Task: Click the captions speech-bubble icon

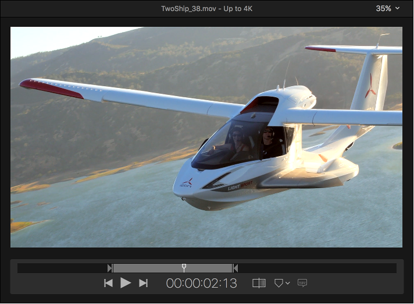Action: pyautogui.click(x=302, y=283)
